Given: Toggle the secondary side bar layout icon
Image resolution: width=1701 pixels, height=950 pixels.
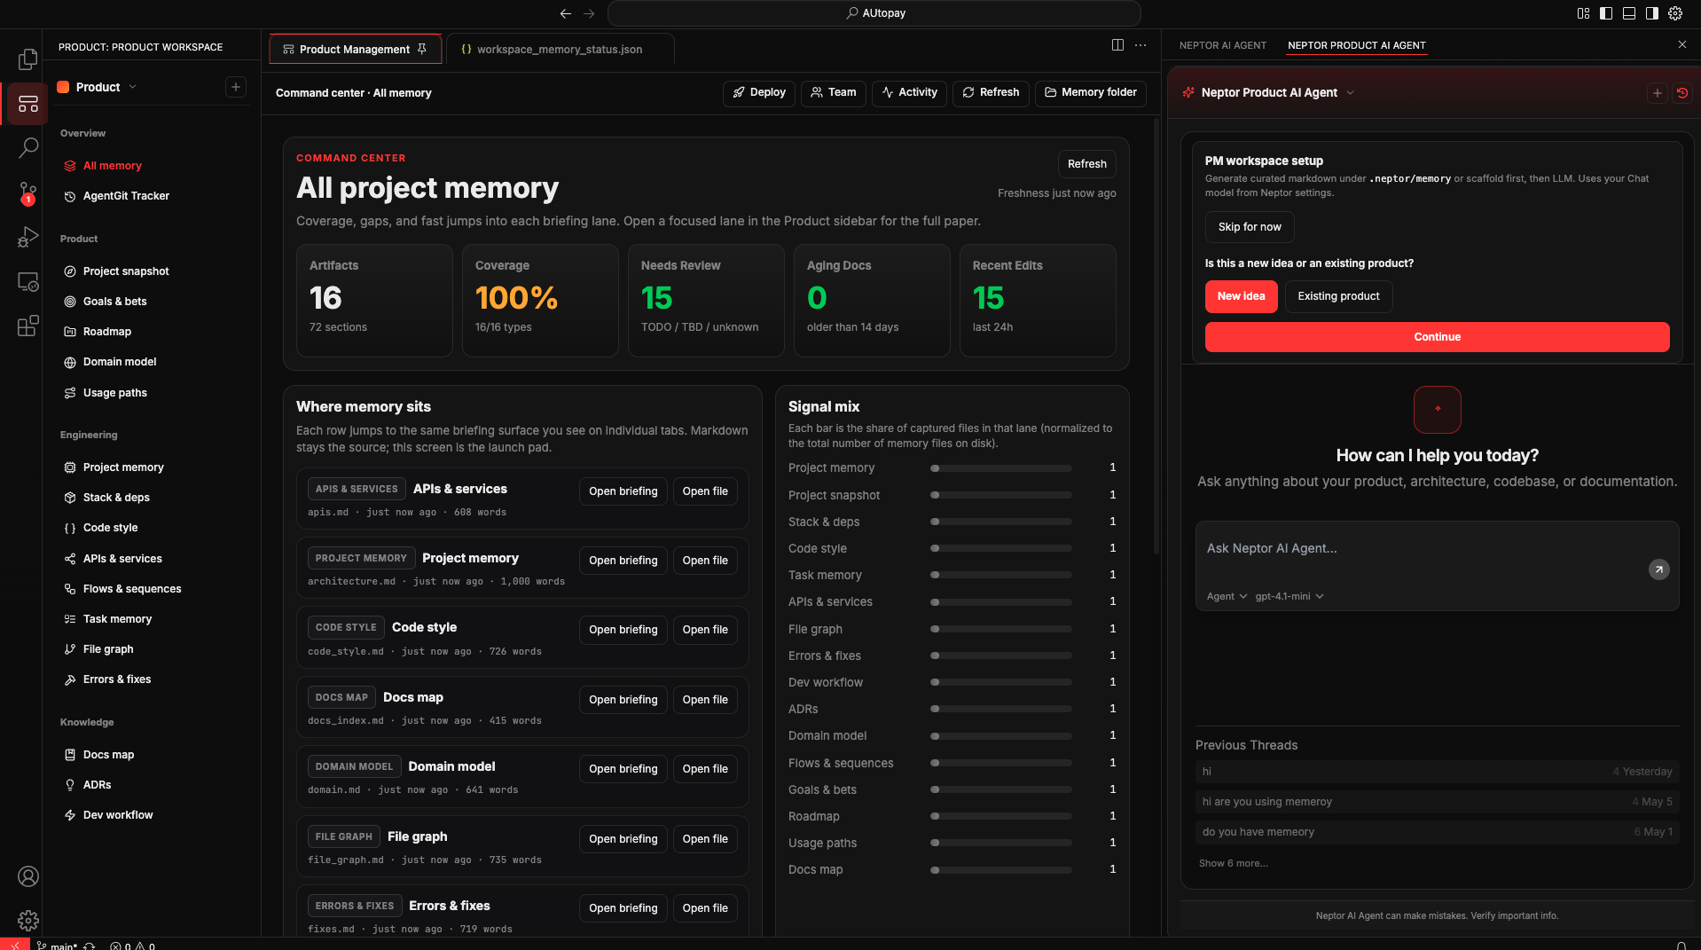Looking at the screenshot, I should point(1651,13).
